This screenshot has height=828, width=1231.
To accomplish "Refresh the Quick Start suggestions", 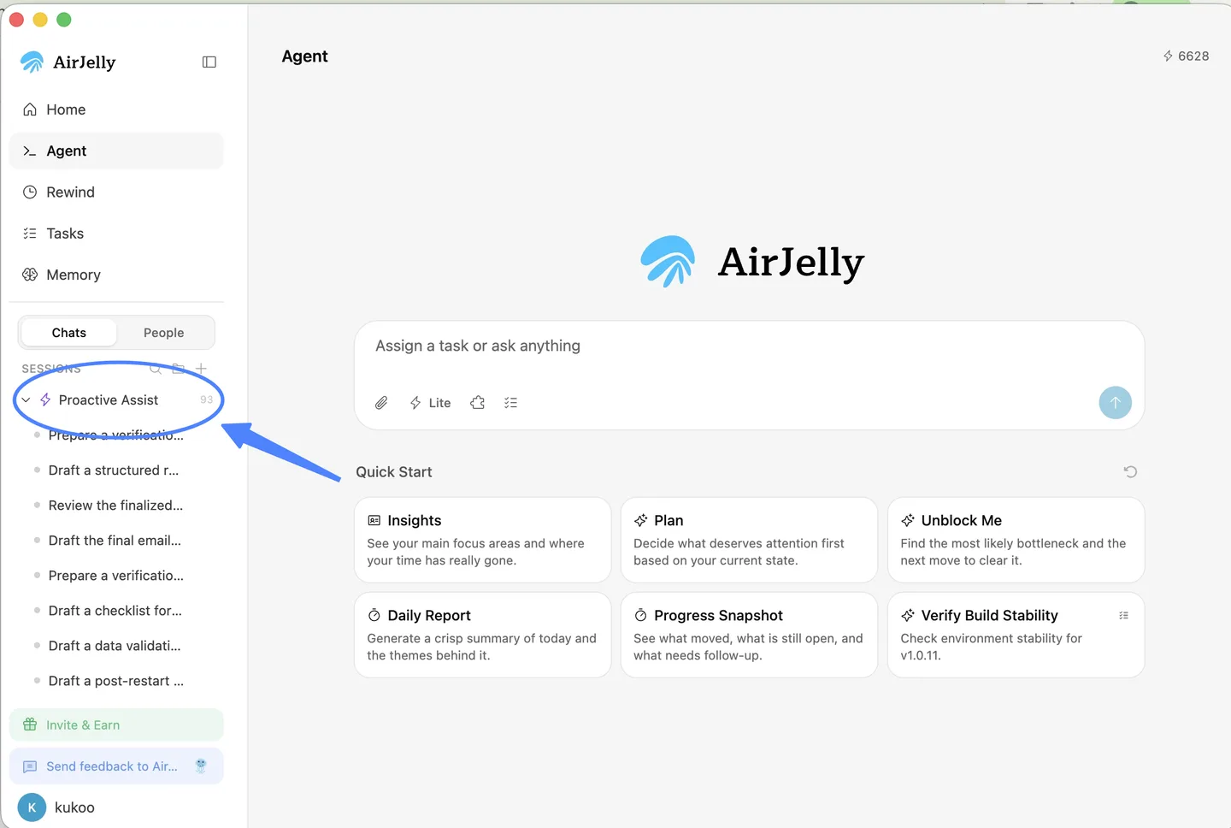I will click(1130, 472).
